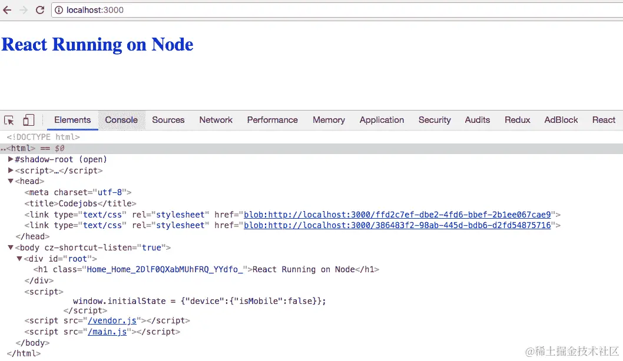
Task: Click the Home_Home_2DlF0QXabMUhFRQ_YYdfo_ class value
Action: (x=164, y=270)
